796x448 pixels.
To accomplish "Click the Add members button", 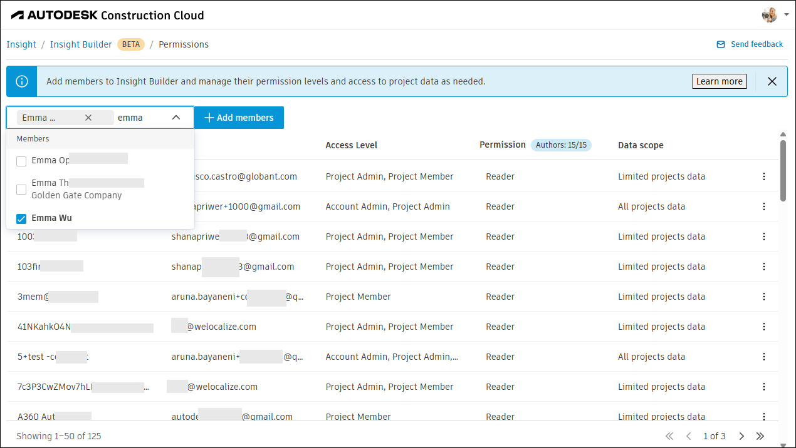I will (x=238, y=117).
